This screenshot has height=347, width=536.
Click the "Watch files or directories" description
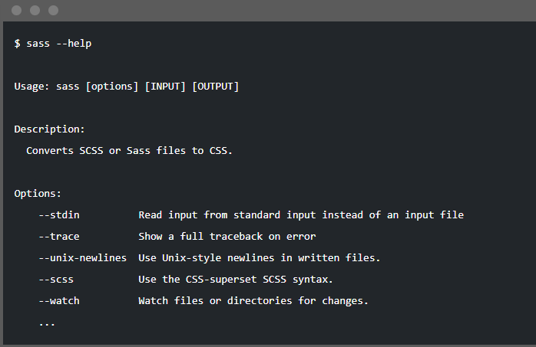pyautogui.click(x=253, y=301)
